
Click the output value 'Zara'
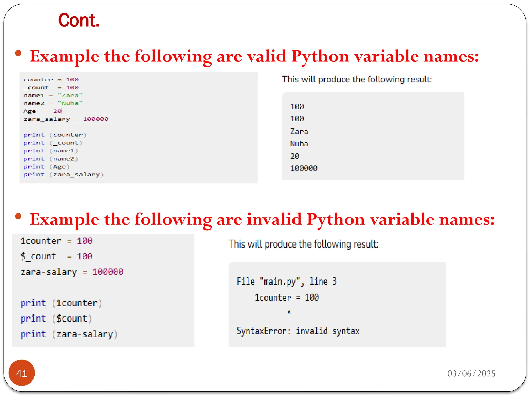pos(299,132)
